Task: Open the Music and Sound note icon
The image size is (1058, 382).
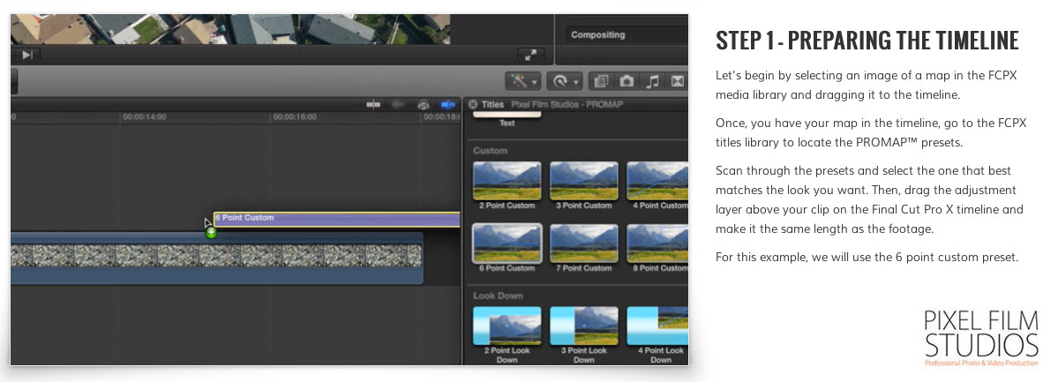Action: [651, 82]
